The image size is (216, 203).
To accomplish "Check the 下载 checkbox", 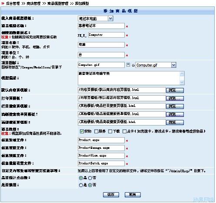I will (110, 131).
